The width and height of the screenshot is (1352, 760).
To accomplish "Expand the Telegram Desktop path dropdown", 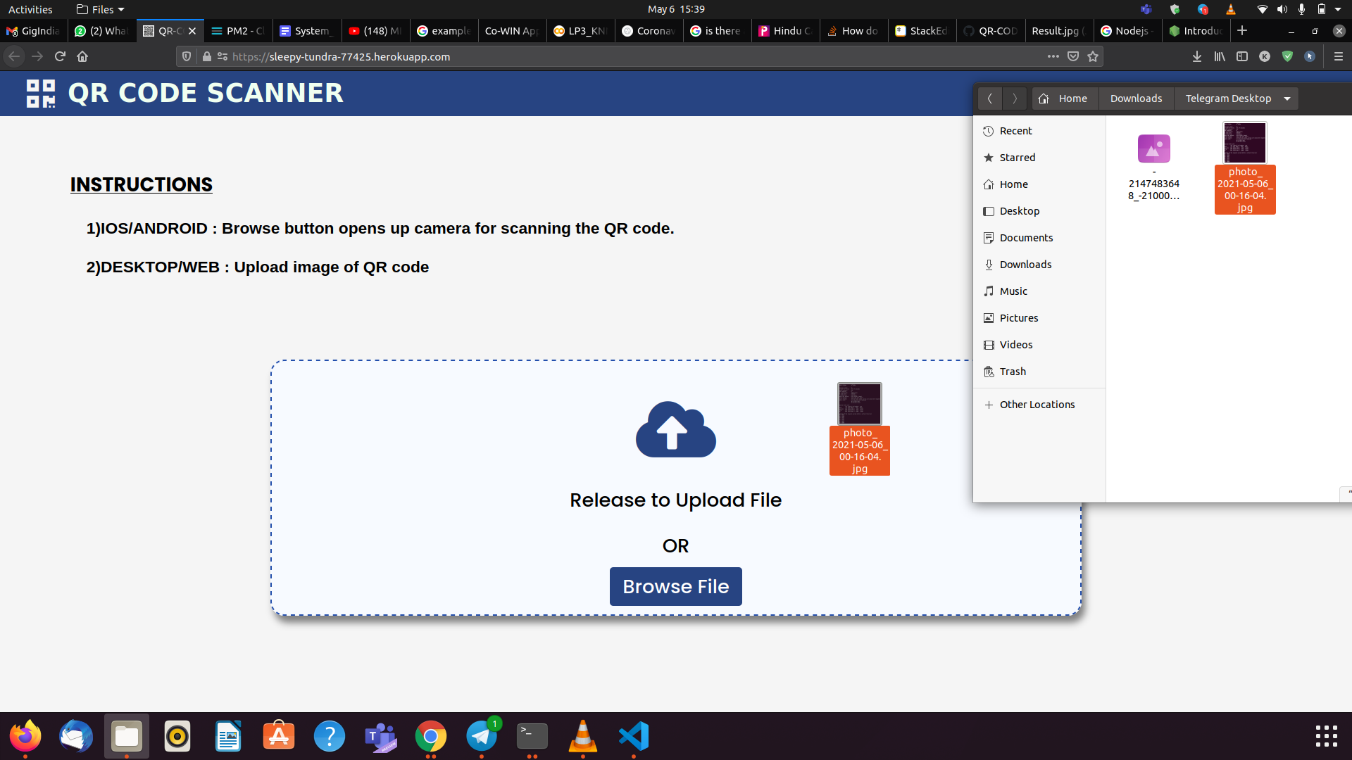I will coord(1287,99).
